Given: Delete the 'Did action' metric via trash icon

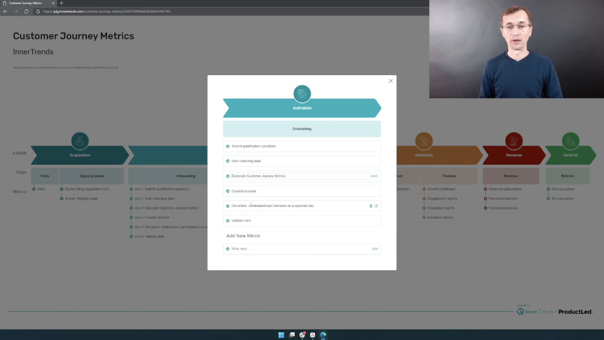Looking at the screenshot, I should coord(371,206).
